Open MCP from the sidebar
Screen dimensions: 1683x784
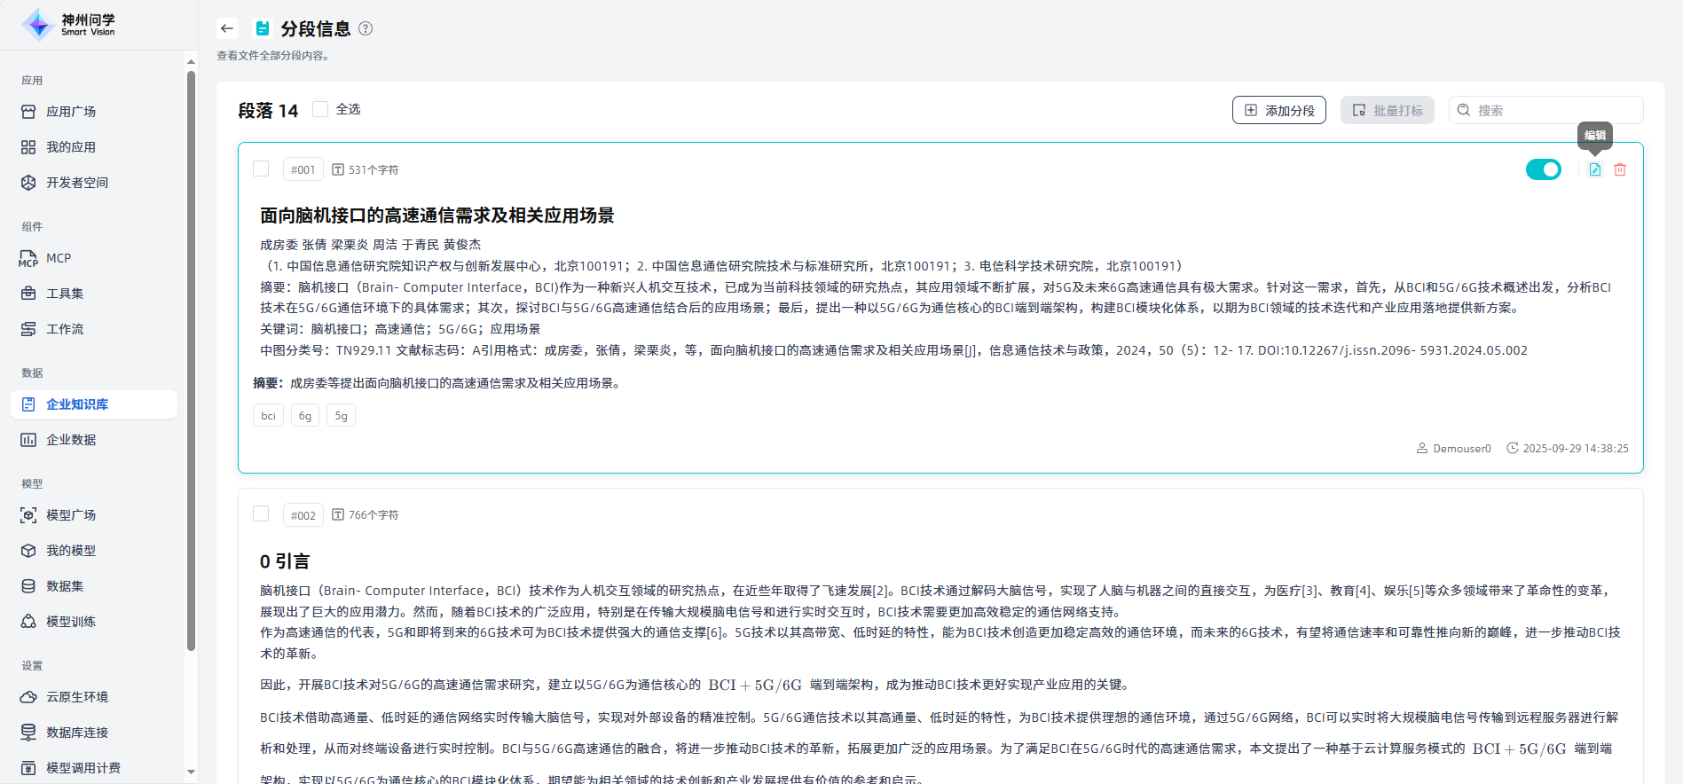tap(59, 258)
